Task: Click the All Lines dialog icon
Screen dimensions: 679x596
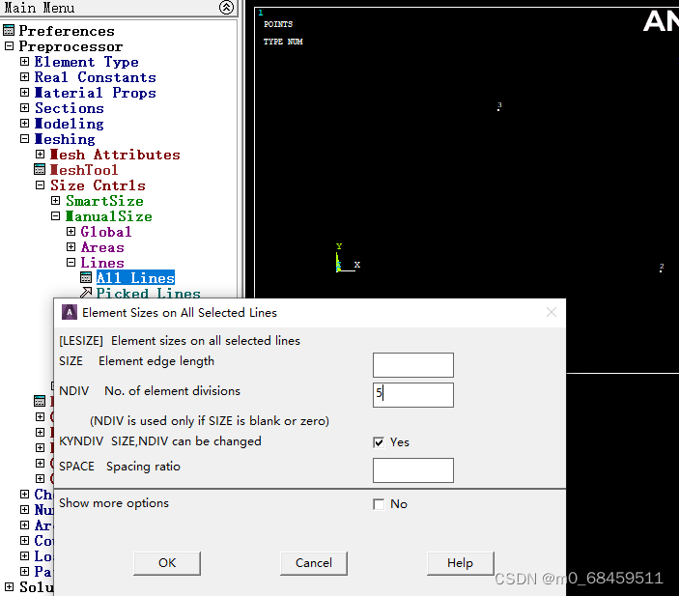Action: [x=86, y=277]
